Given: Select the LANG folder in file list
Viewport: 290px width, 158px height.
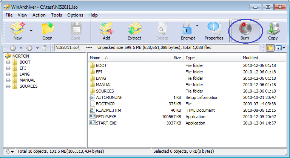Looking at the screenshot, I should click(101, 78).
